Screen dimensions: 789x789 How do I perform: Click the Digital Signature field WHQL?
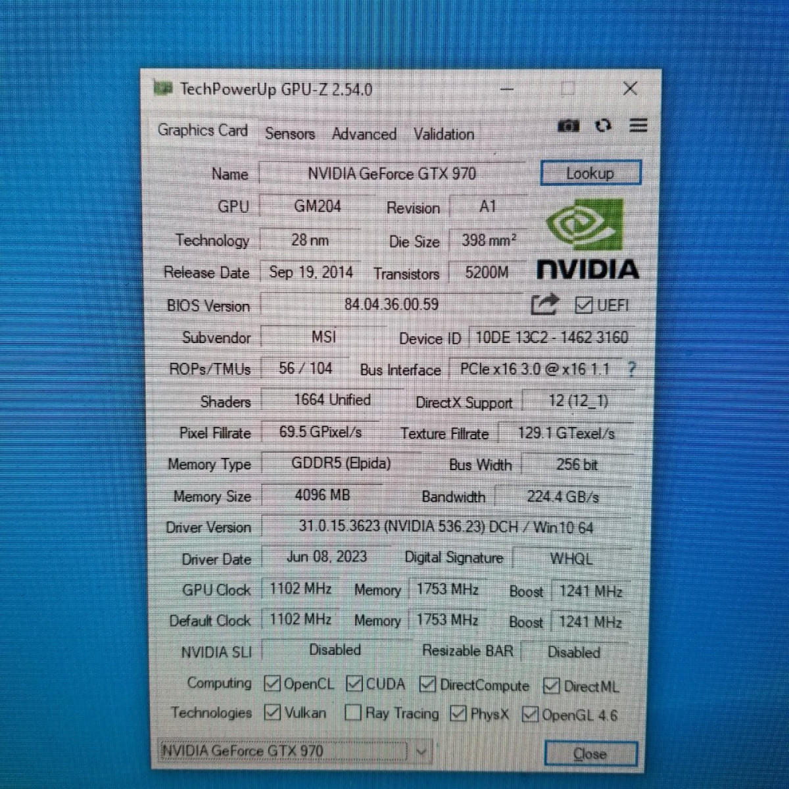click(x=572, y=559)
